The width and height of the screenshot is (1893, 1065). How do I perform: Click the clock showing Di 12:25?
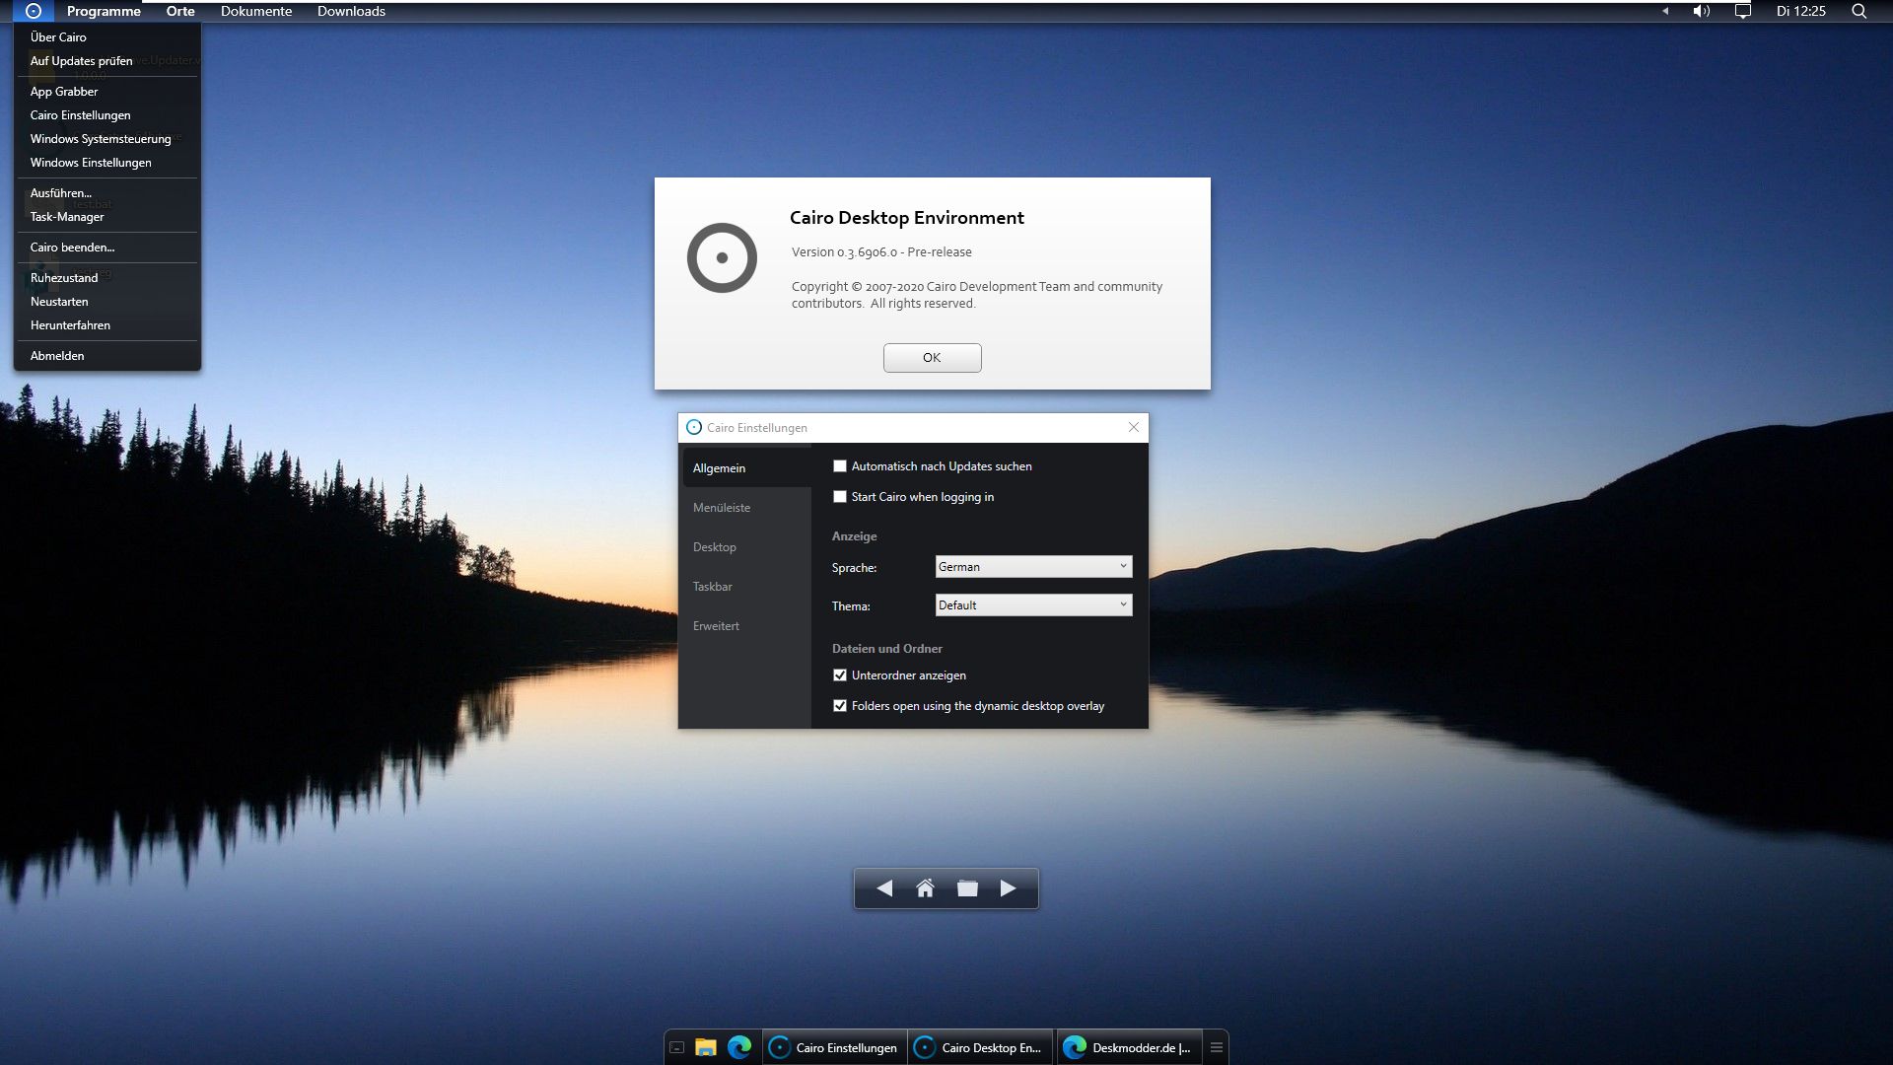point(1800,11)
